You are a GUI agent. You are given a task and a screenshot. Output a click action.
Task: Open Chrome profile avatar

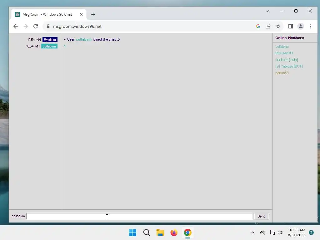[300, 26]
